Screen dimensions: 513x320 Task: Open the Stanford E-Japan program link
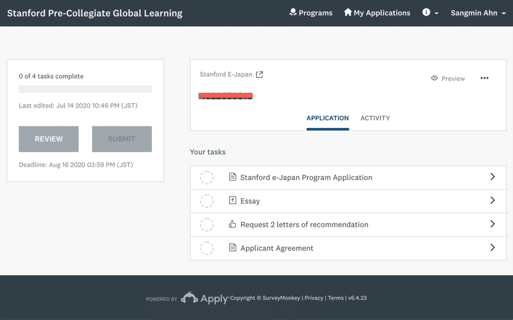(226, 74)
